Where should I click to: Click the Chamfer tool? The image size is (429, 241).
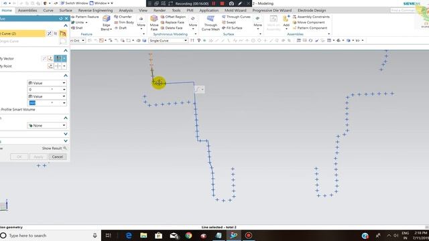pos(123,17)
